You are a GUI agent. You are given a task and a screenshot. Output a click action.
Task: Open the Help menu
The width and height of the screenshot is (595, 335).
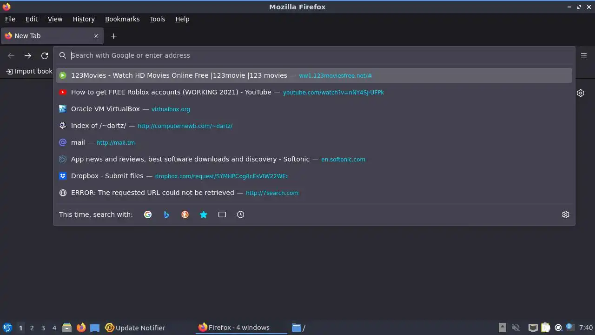click(182, 19)
